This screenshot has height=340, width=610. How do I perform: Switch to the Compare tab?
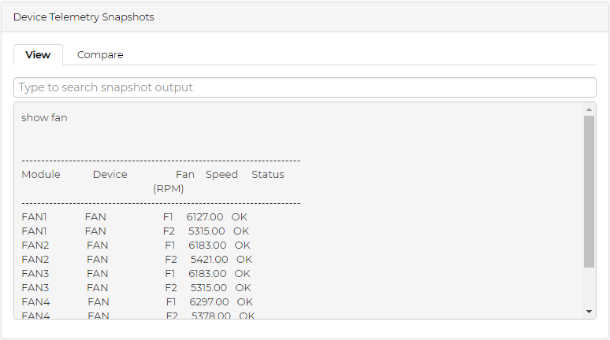(x=100, y=55)
